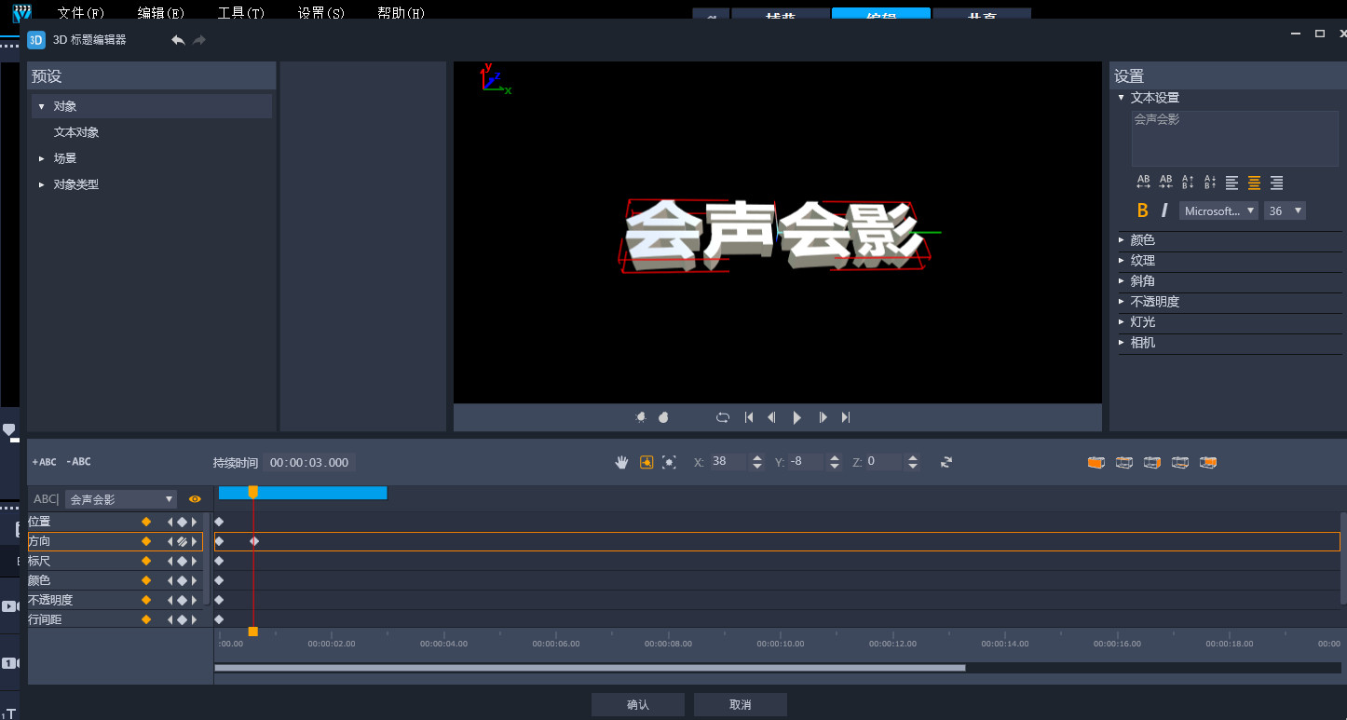This screenshot has width=1347, height=720.
Task: Toggle the orange keyframe diamond for 行间距
Action: click(145, 619)
